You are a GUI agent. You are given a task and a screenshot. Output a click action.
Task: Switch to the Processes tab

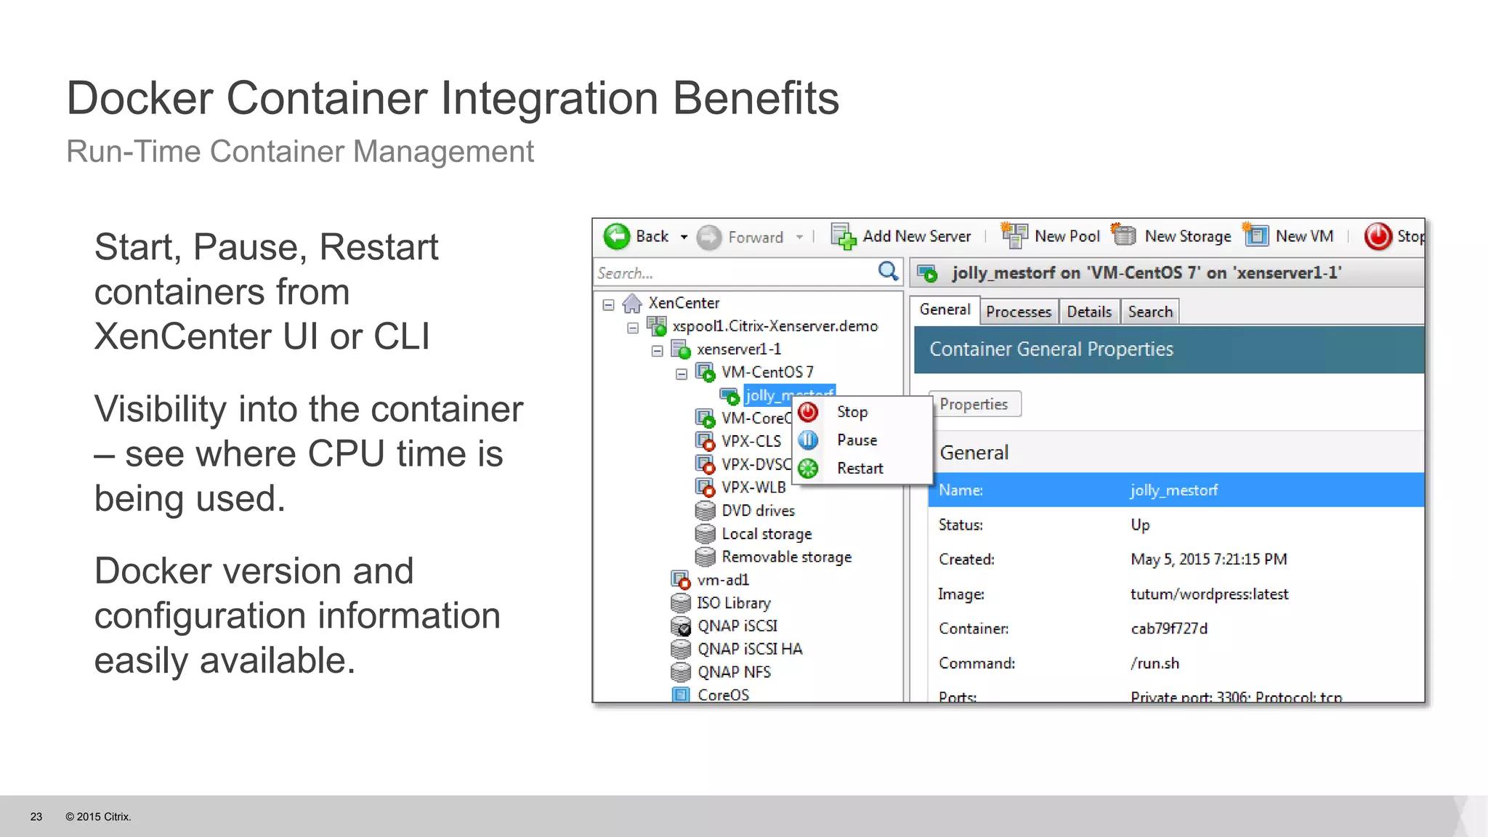tap(1019, 312)
